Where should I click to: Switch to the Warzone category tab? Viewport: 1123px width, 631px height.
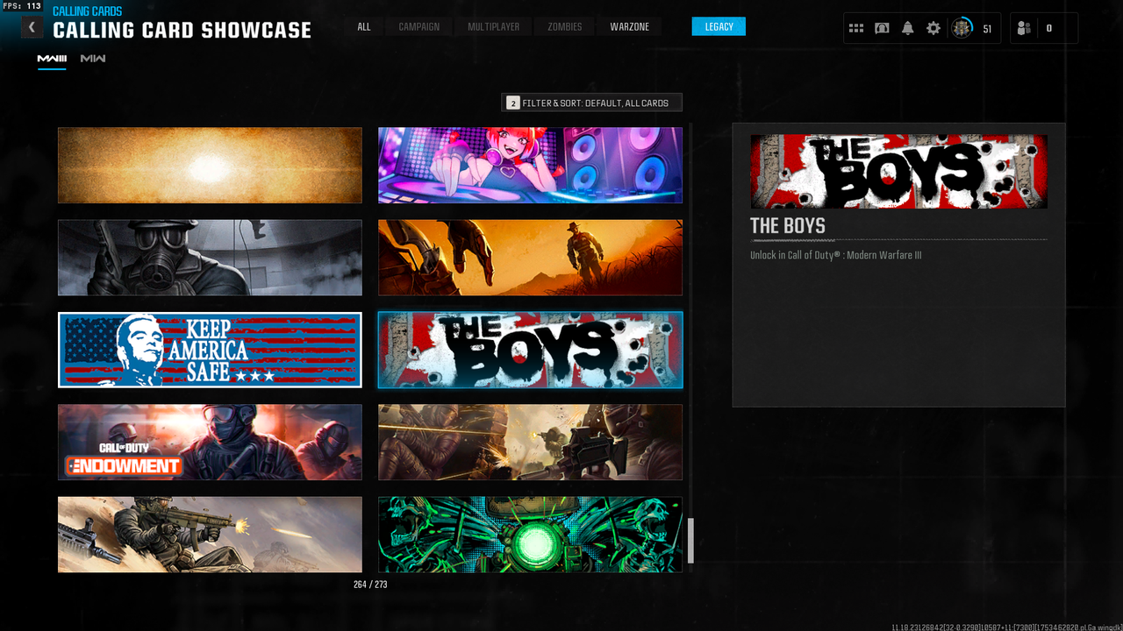click(x=630, y=27)
